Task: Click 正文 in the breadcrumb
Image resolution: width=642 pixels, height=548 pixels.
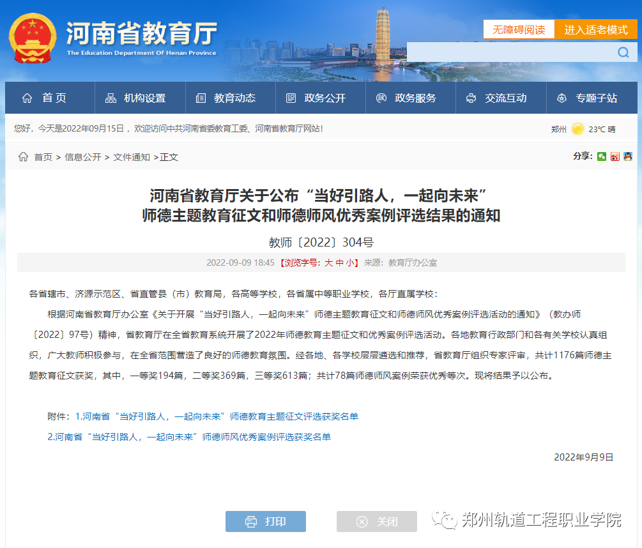Action: click(x=169, y=157)
